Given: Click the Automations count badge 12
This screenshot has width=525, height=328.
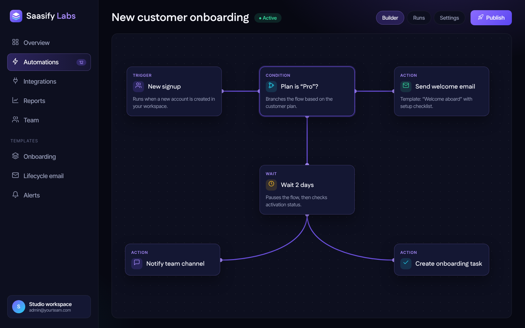Looking at the screenshot, I should (x=81, y=62).
